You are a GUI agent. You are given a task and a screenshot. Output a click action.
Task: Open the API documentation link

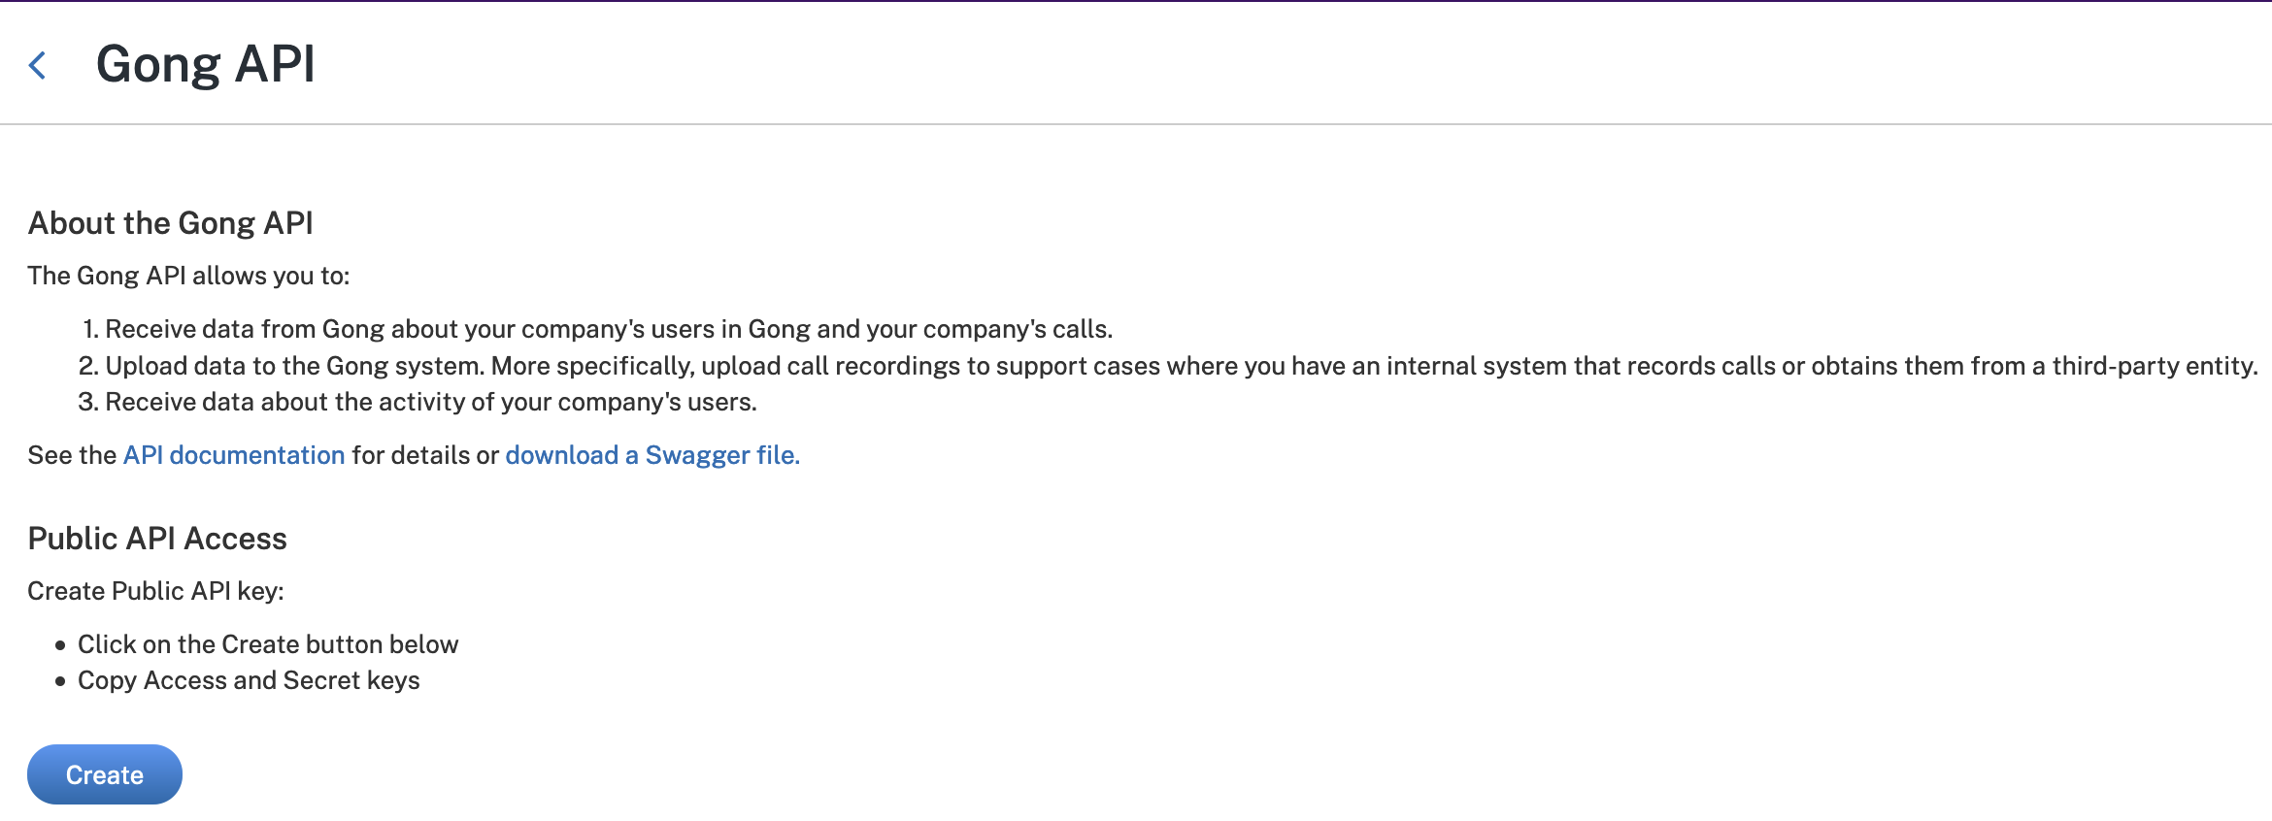pos(234,455)
